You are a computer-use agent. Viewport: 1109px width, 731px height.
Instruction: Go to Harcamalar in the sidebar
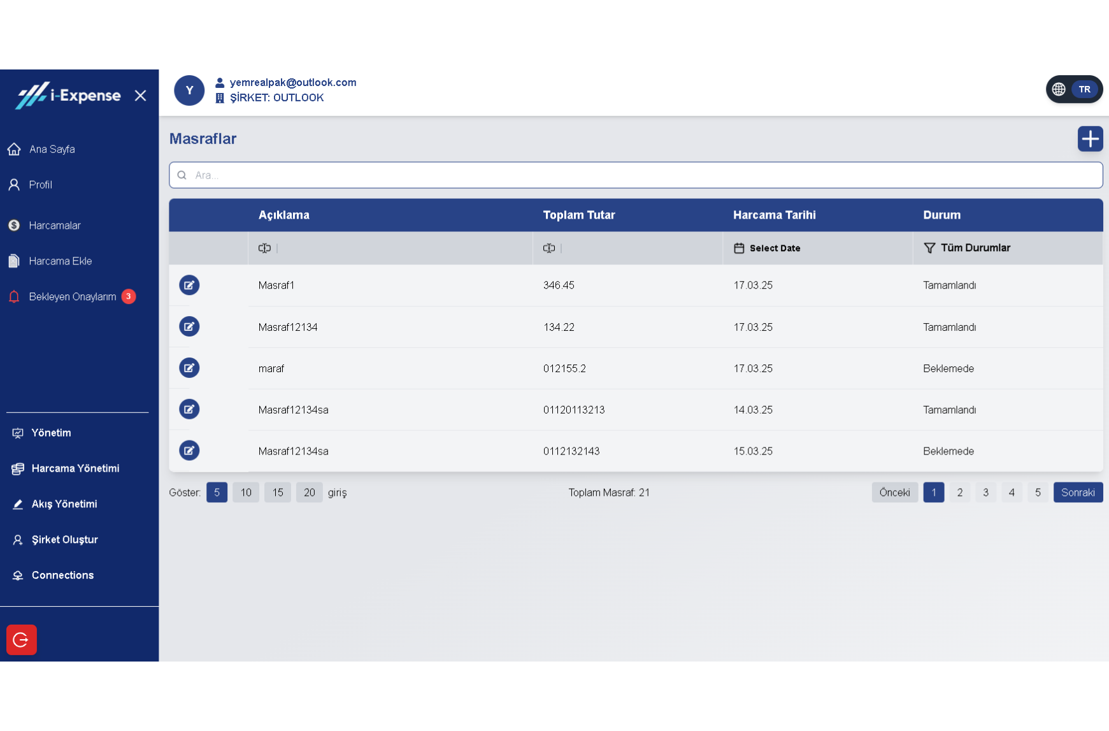pyautogui.click(x=54, y=226)
